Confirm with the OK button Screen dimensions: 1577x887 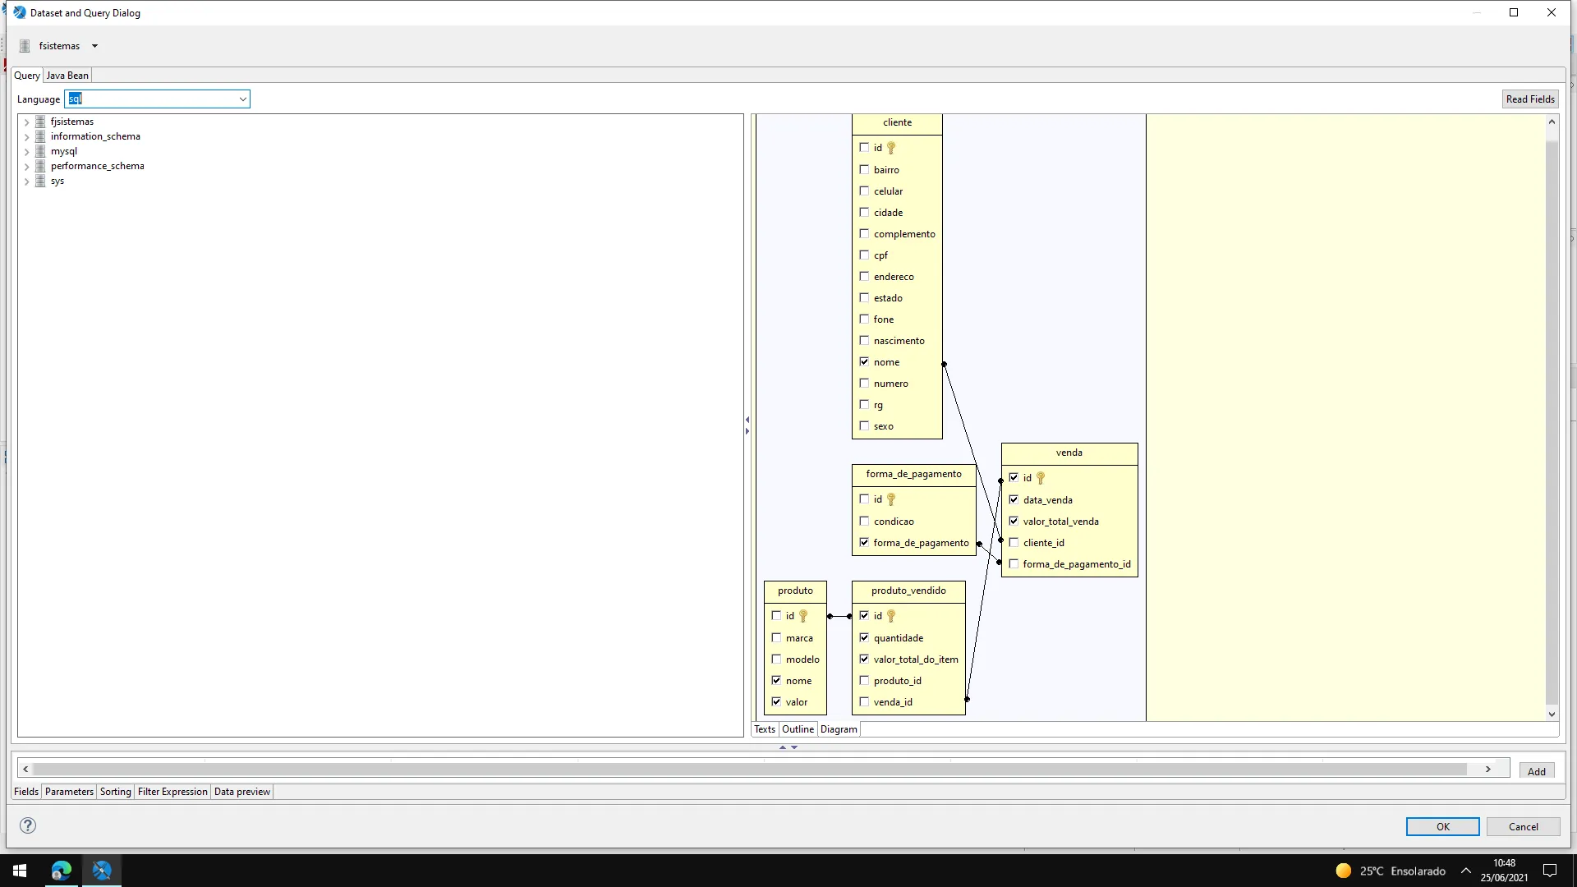[1442, 826]
